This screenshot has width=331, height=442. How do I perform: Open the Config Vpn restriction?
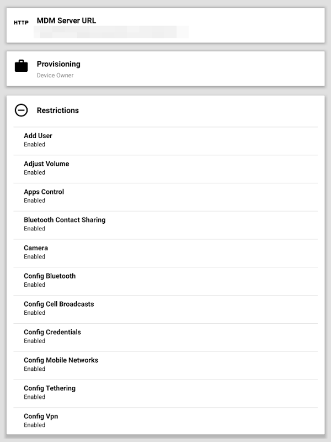tap(165, 421)
